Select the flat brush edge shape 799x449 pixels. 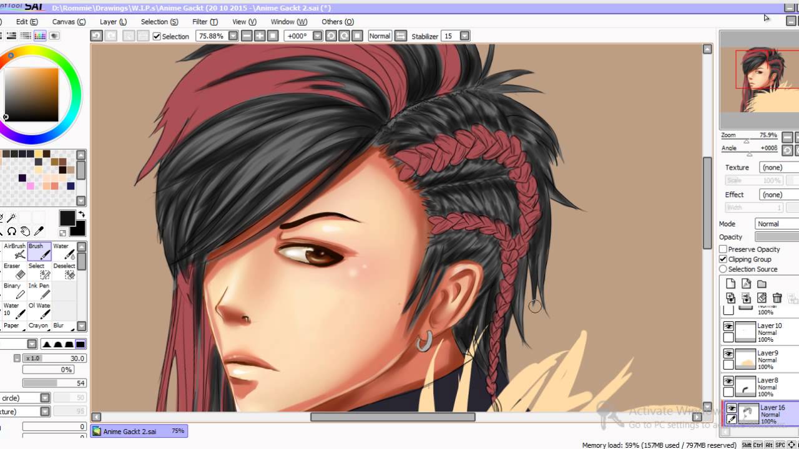[80, 344]
